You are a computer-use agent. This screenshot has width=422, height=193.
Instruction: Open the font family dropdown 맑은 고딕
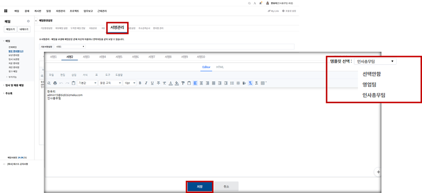pos(110,83)
